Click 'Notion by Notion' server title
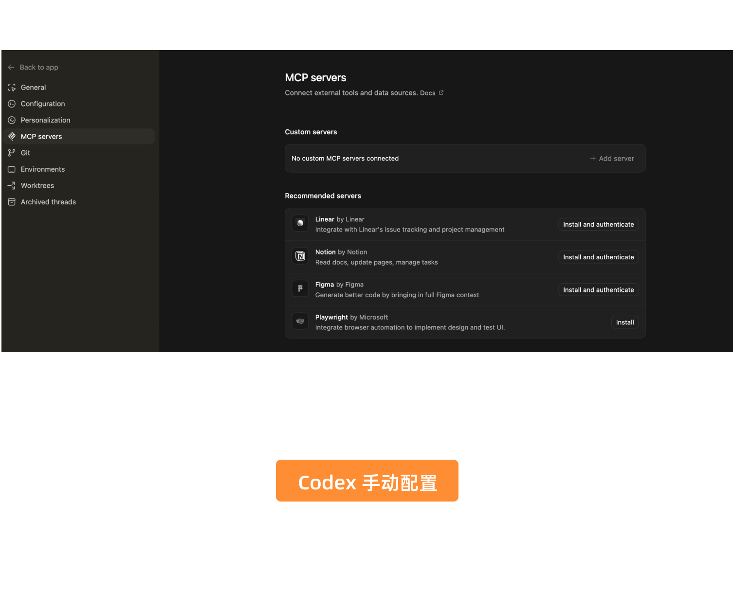This screenshot has height=610, width=733. click(341, 252)
